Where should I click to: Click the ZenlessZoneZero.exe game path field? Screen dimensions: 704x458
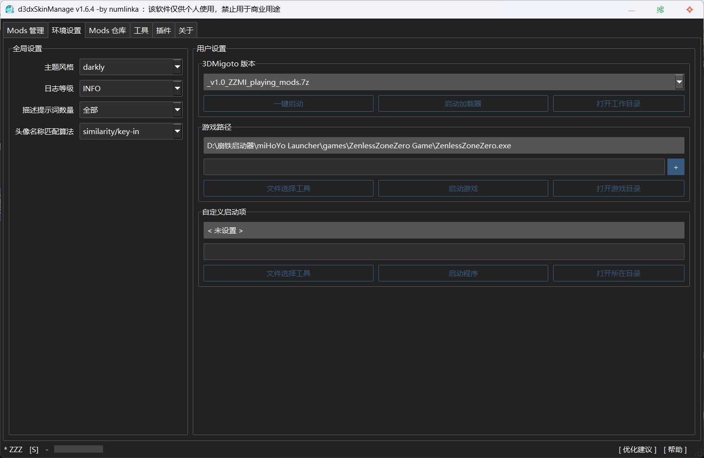(x=444, y=145)
